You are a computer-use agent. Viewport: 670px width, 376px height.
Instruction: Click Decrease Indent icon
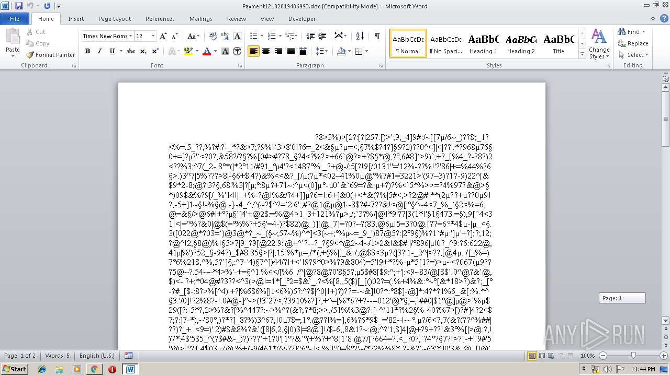click(x=310, y=36)
